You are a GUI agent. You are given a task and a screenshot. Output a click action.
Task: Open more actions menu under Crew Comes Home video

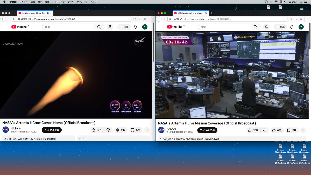click(147, 130)
